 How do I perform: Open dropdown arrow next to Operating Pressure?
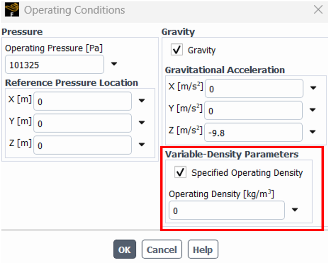click(x=114, y=64)
